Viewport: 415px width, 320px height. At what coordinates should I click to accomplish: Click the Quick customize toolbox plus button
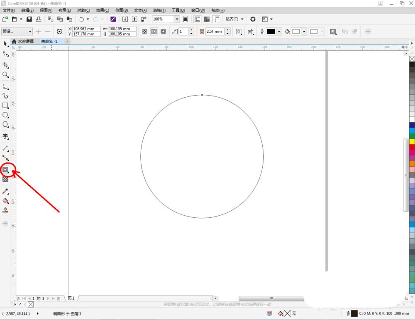click(5, 224)
